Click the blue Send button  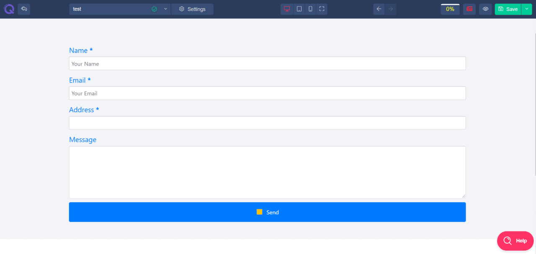click(x=267, y=212)
